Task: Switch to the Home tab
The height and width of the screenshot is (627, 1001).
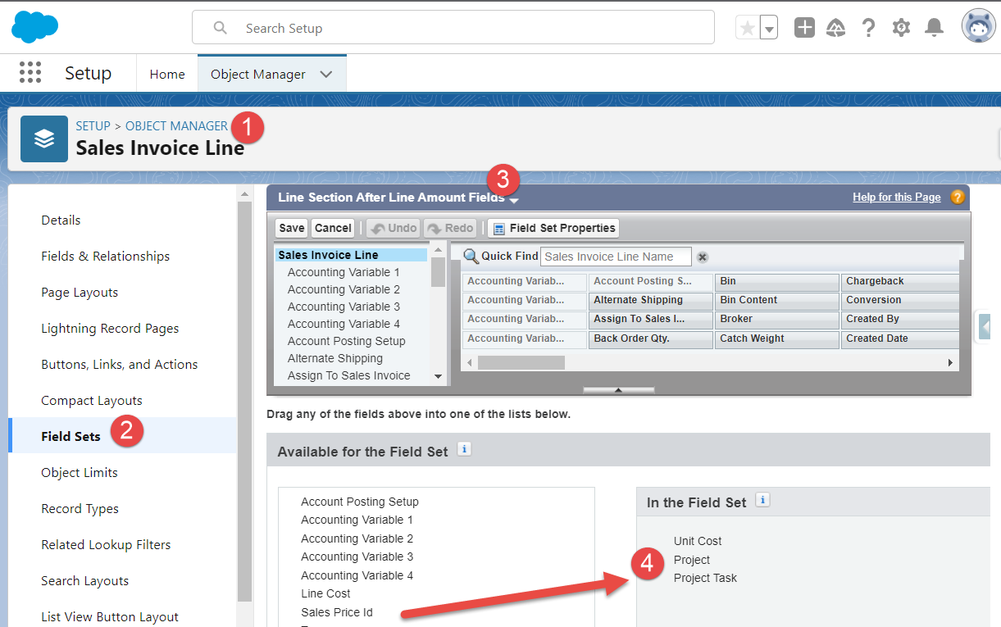Action: [167, 74]
